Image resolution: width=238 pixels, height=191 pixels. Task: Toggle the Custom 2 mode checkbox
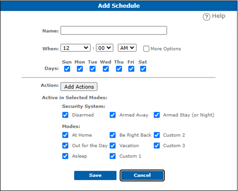coord(157,135)
